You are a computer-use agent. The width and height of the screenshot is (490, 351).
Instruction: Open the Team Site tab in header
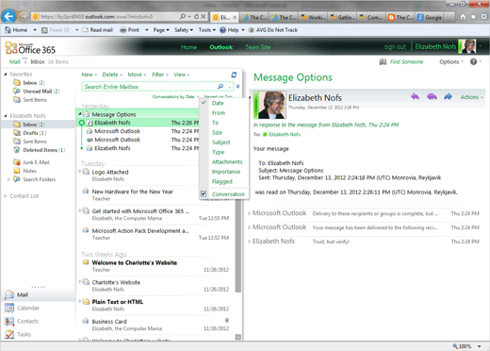[x=258, y=47]
